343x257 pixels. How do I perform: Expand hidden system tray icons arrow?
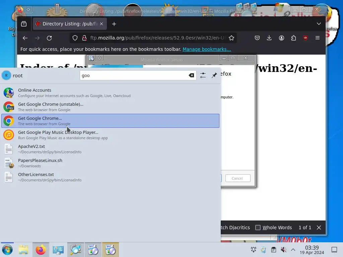pos(293,250)
